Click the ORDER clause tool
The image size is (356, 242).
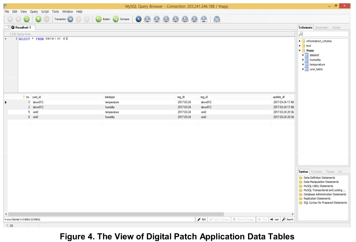point(194,19)
